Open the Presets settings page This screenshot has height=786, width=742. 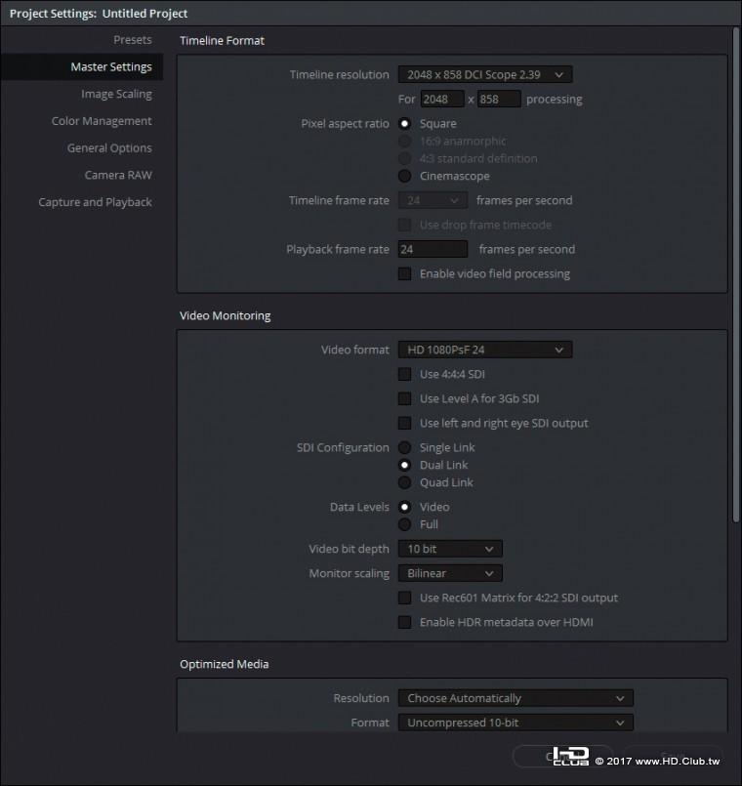[x=132, y=40]
